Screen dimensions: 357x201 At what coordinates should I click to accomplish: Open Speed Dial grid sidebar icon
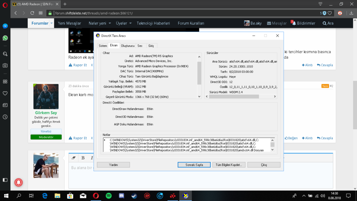(5, 82)
